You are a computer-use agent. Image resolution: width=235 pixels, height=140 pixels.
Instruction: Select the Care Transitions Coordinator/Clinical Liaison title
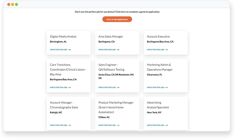(x=68, y=70)
